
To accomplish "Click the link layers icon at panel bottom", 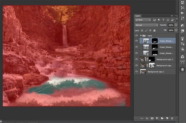I will tap(142, 118).
